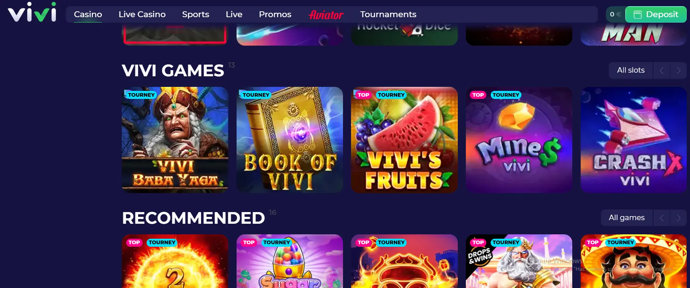
Task: Open the Casino tab
Action: [x=88, y=14]
